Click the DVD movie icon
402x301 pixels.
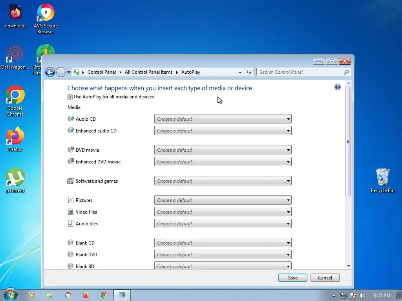point(71,149)
